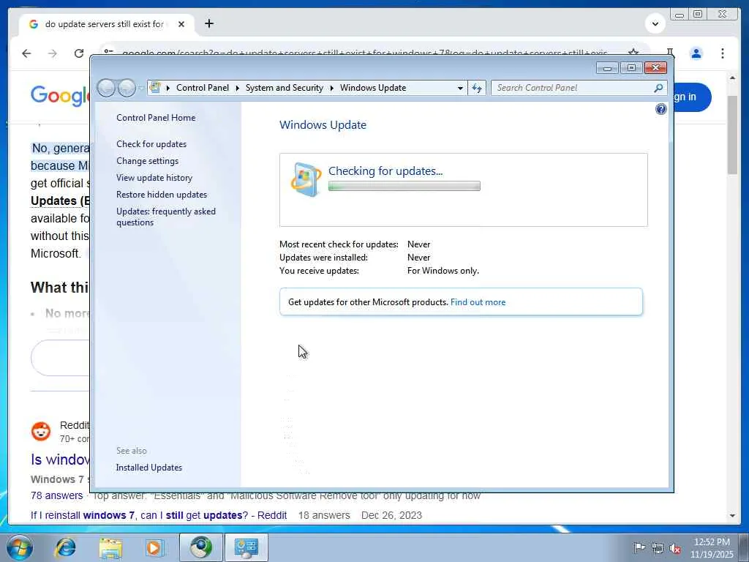Click the Control Panel forward arrow button
The width and height of the screenshot is (749, 562).
pyautogui.click(x=127, y=88)
